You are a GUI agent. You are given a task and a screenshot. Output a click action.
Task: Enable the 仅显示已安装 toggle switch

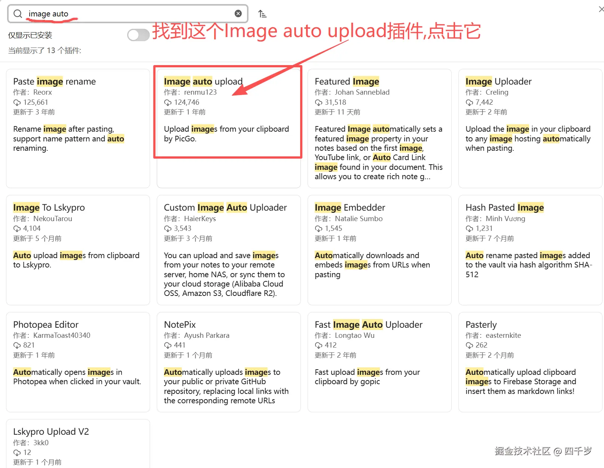[x=138, y=35]
